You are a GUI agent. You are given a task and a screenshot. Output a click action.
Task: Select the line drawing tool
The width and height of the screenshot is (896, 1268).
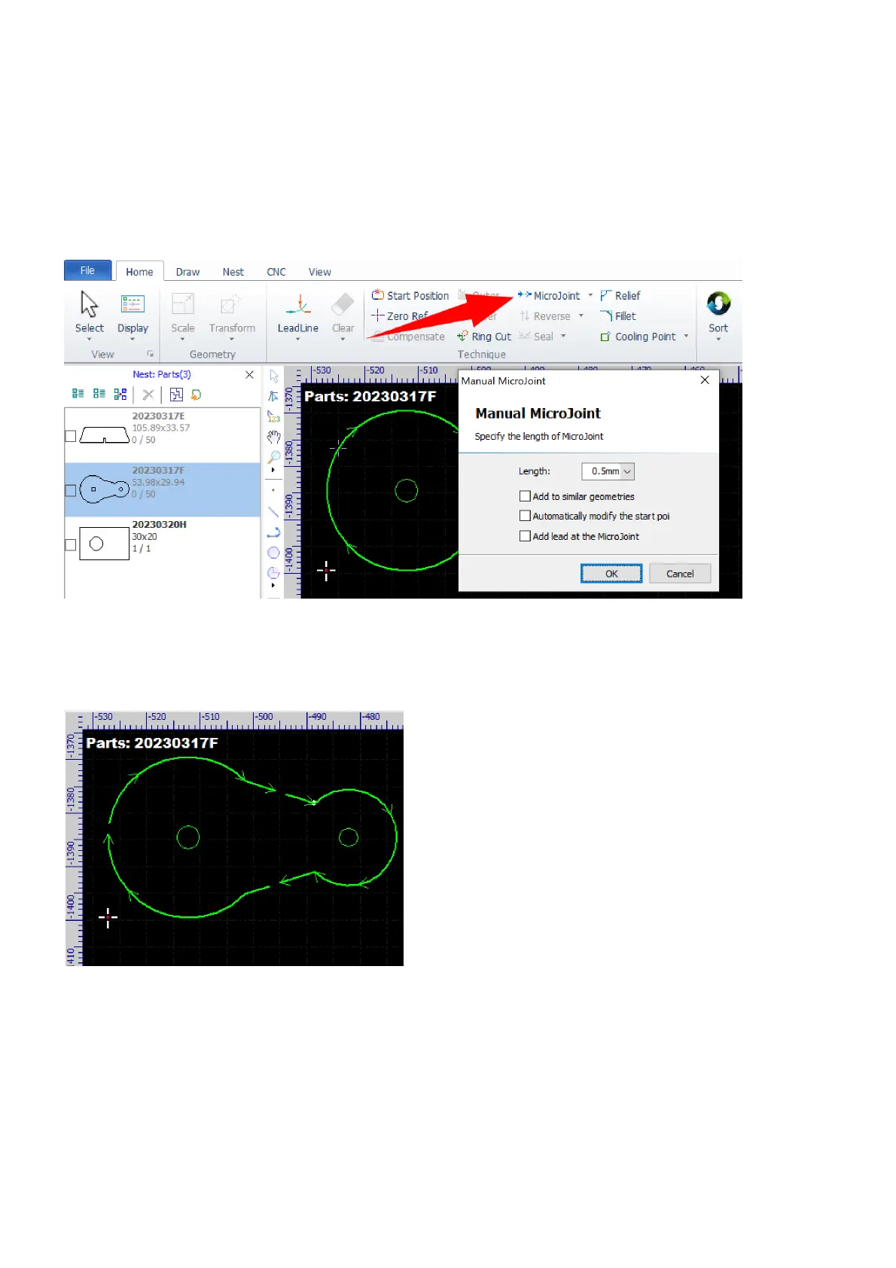pyautogui.click(x=273, y=511)
